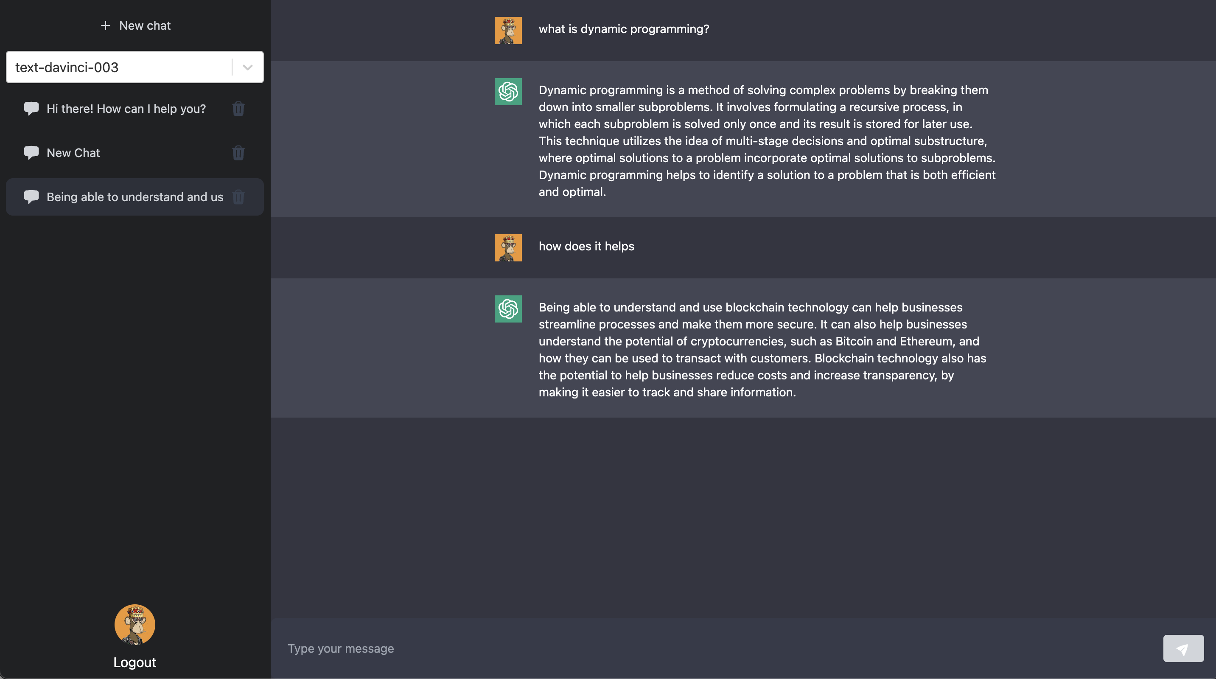Delete the 'New Chat' conversation via trash icon
Screen dimensions: 1216x679
pyautogui.click(x=238, y=153)
